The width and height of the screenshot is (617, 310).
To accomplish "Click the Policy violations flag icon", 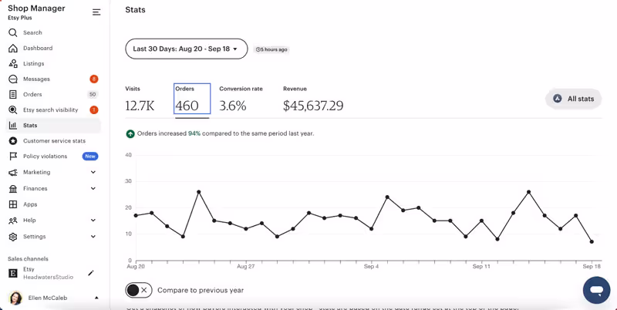I will pyautogui.click(x=13, y=157).
